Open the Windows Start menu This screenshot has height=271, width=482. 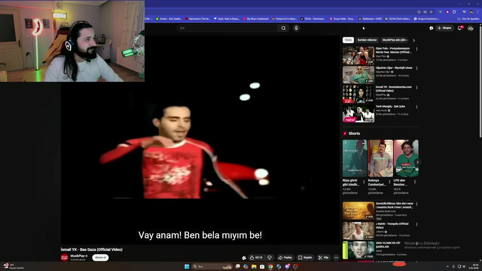click(187, 266)
